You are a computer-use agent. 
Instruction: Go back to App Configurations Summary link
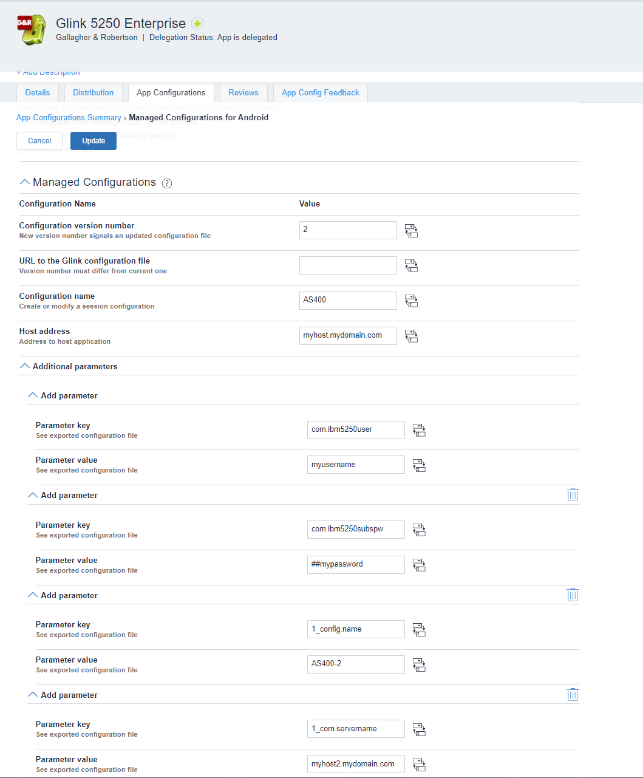click(x=69, y=118)
